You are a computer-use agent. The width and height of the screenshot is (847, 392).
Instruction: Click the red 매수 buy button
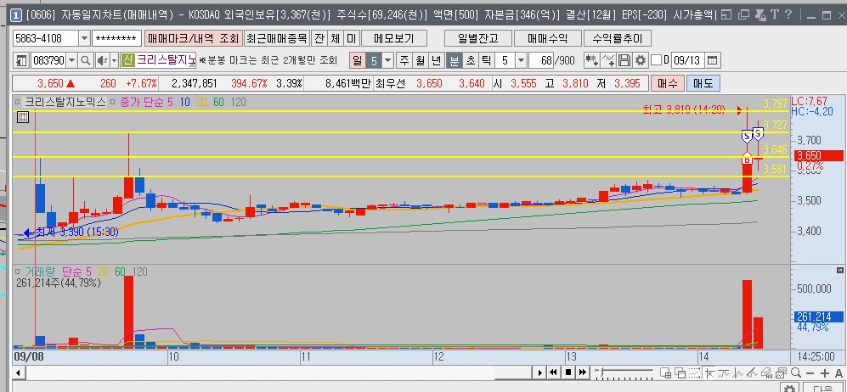pyautogui.click(x=668, y=84)
